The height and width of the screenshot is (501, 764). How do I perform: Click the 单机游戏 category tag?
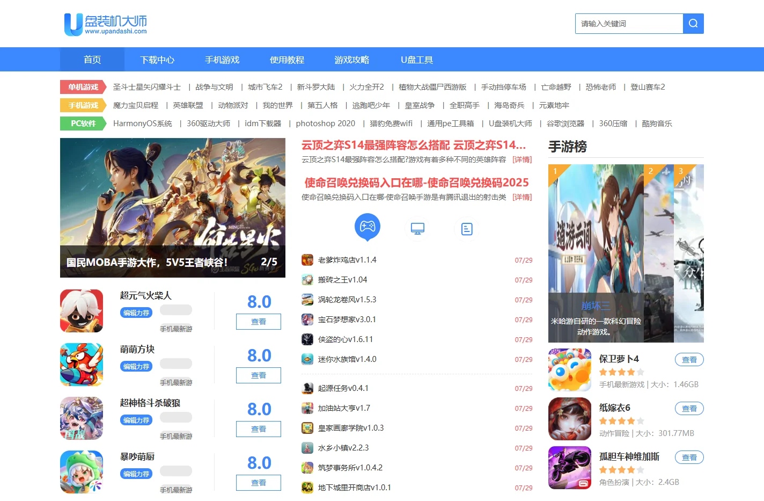(x=83, y=87)
